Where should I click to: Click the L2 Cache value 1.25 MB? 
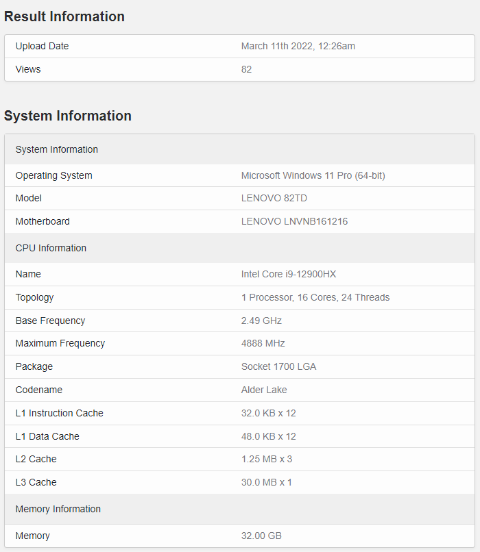pyautogui.click(x=266, y=459)
